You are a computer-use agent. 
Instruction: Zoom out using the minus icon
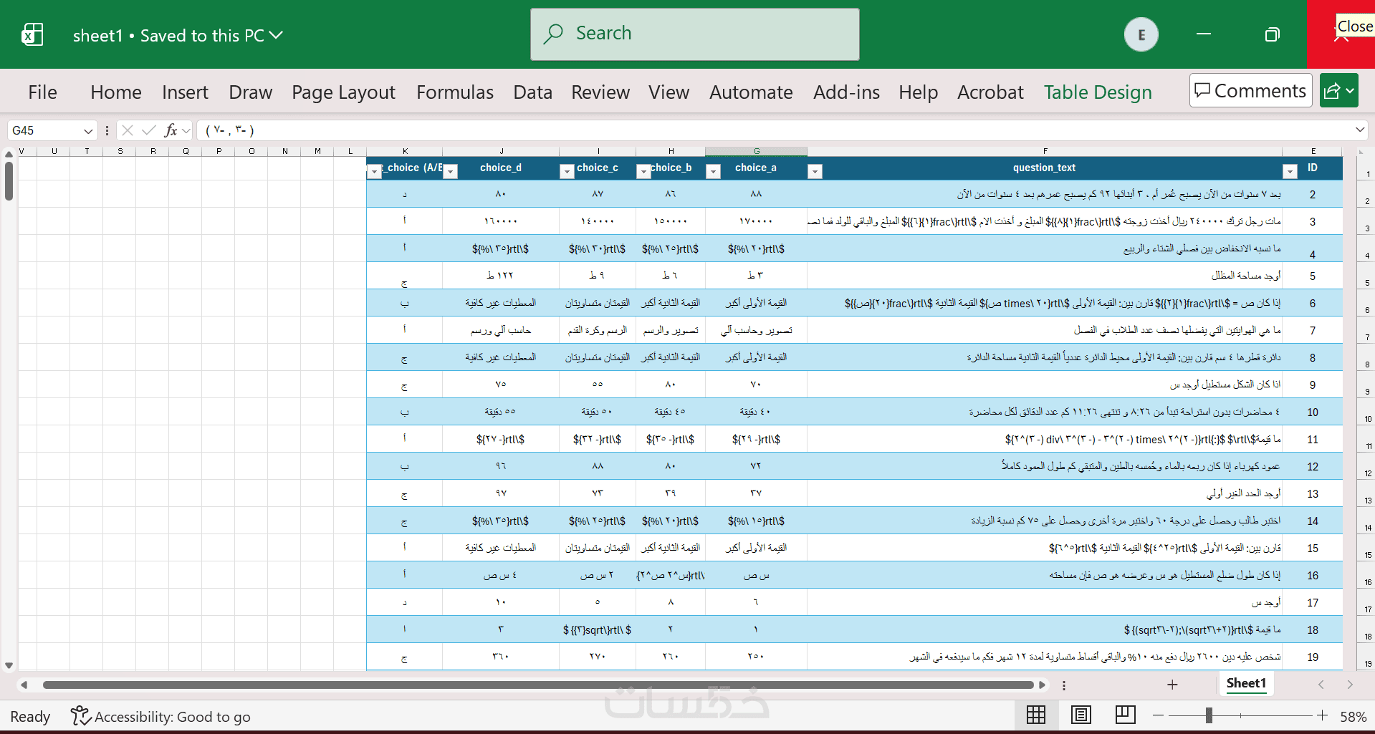(x=1158, y=715)
